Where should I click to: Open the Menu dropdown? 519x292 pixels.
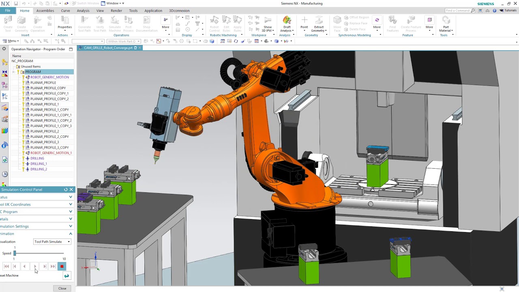pyautogui.click(x=11, y=41)
